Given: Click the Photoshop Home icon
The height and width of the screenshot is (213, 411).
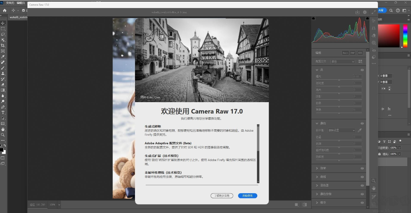Looking at the screenshot, I should [5, 10].
